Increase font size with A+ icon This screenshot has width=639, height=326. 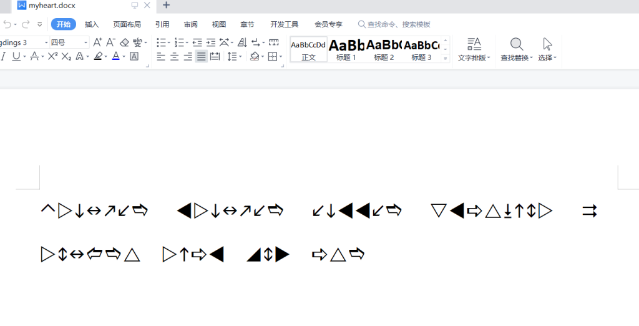[x=97, y=42]
